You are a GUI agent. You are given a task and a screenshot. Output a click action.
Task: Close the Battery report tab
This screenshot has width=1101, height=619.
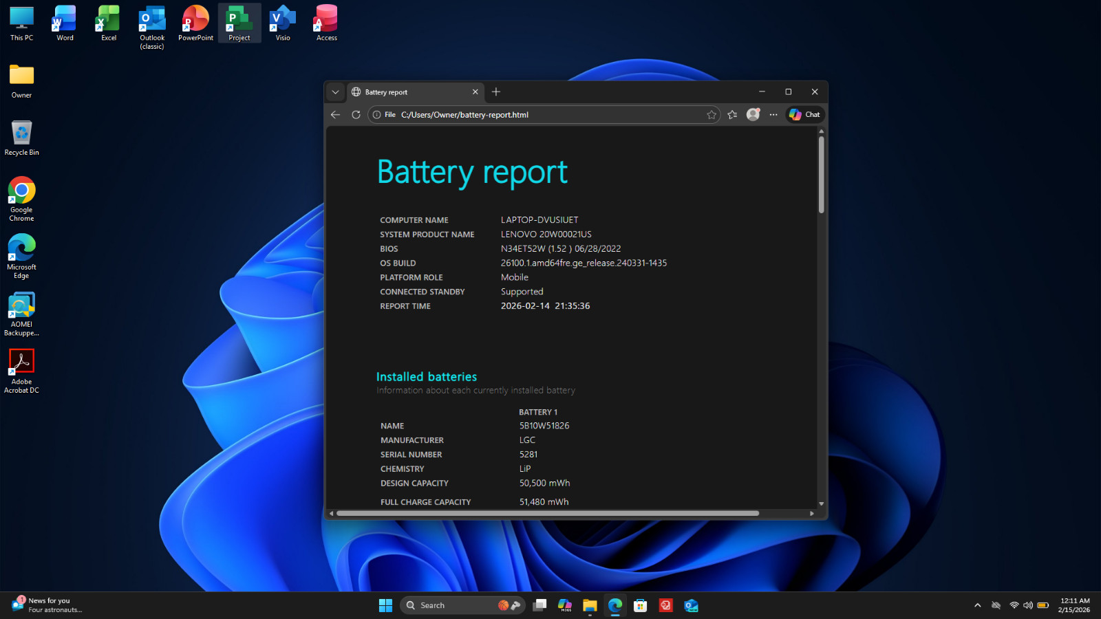[x=475, y=92]
